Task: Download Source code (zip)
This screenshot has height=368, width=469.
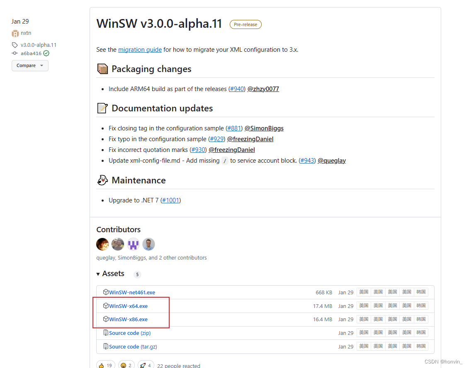Action: click(x=130, y=333)
